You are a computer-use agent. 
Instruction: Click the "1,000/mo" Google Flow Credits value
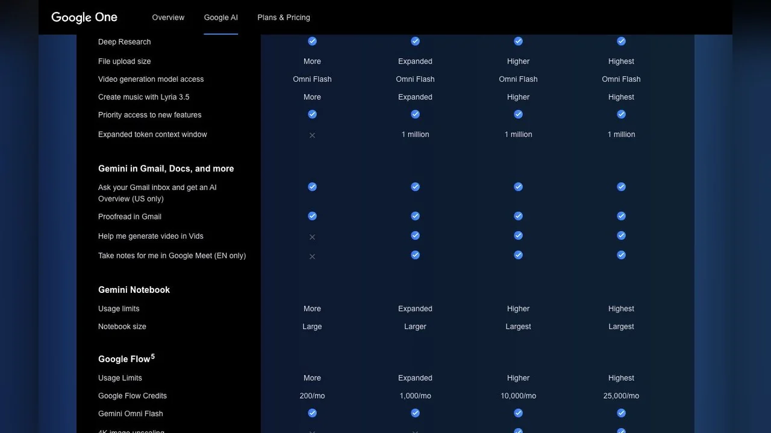click(415, 396)
